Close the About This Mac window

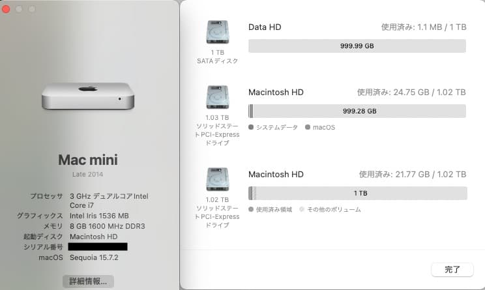[6, 9]
